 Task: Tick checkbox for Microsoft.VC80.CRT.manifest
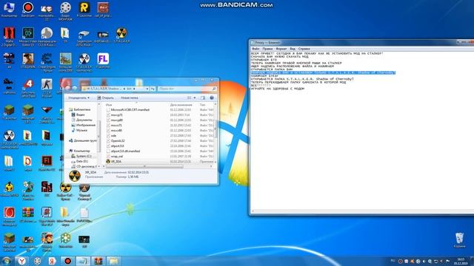[108, 110]
